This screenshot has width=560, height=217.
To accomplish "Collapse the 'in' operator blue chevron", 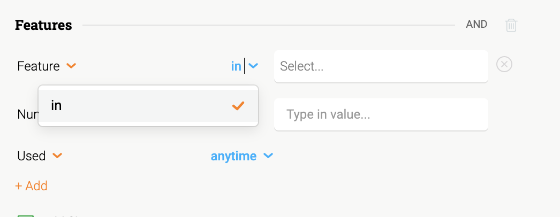I will click(x=253, y=66).
